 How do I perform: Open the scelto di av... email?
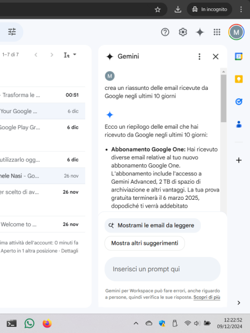43,192
